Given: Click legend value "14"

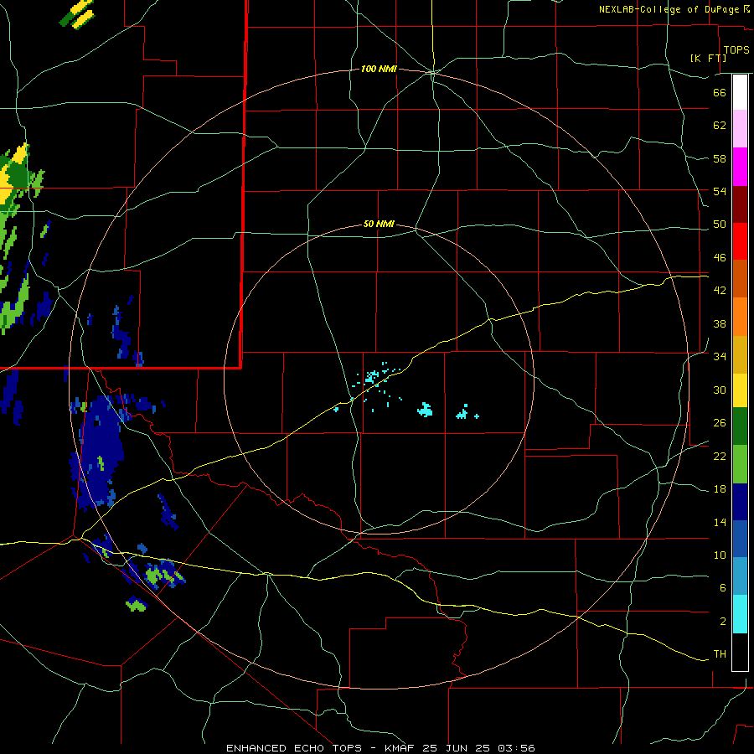Looking at the screenshot, I should coord(720,522).
